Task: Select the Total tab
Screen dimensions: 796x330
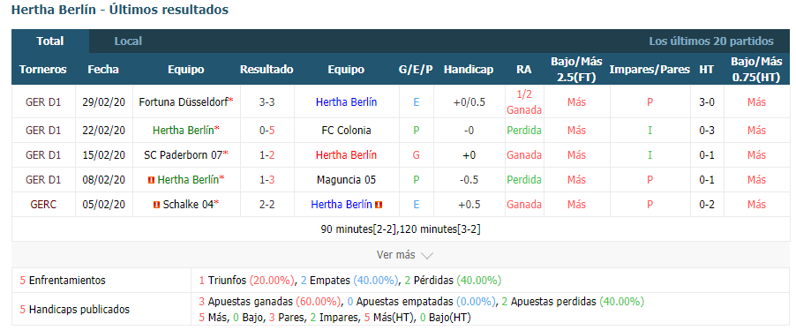Action: [50, 41]
